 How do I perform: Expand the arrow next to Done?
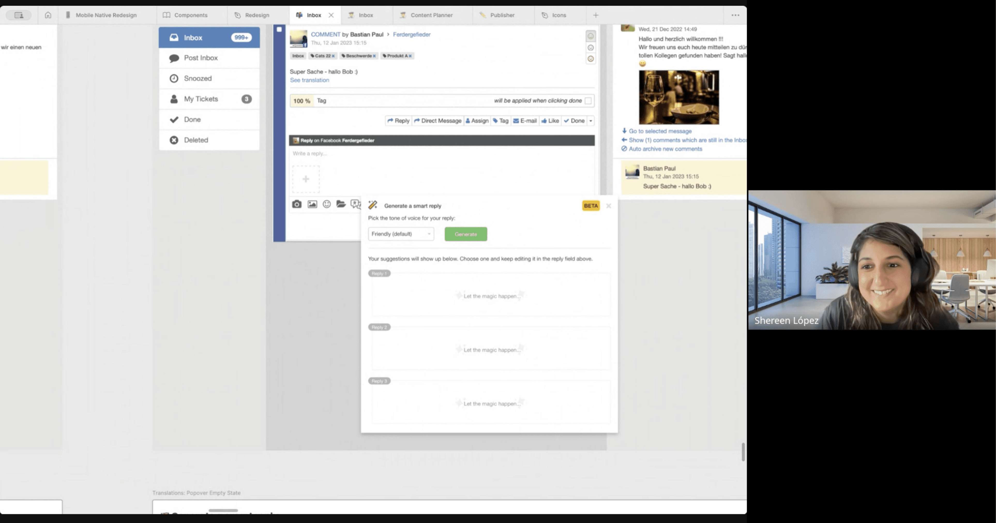coord(590,121)
